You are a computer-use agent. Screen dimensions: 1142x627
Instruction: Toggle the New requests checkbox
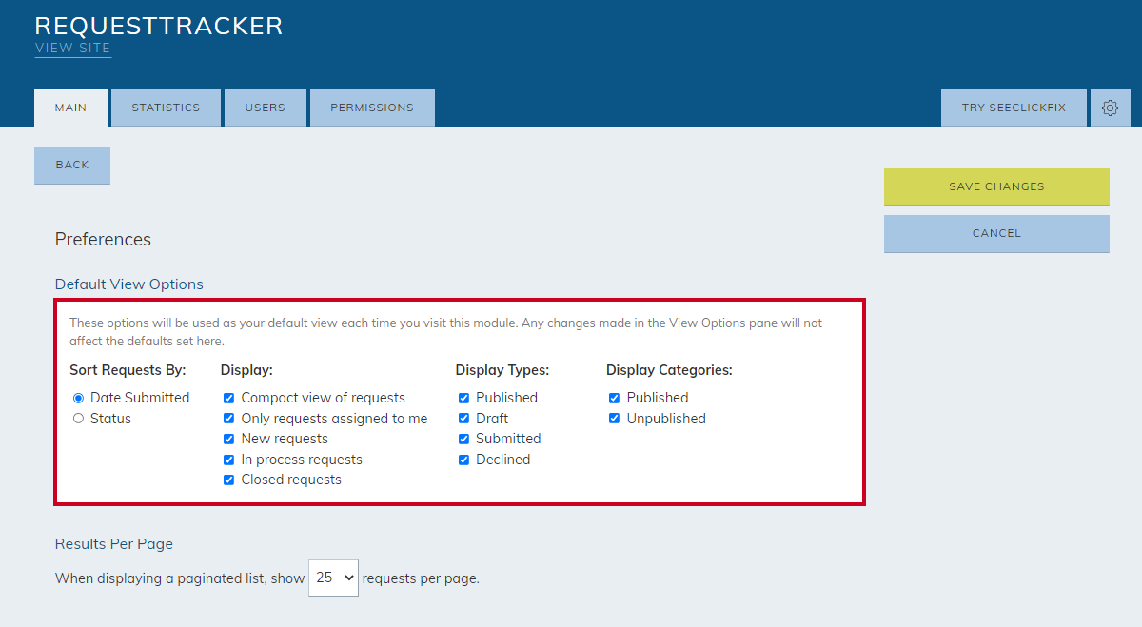[x=228, y=439]
